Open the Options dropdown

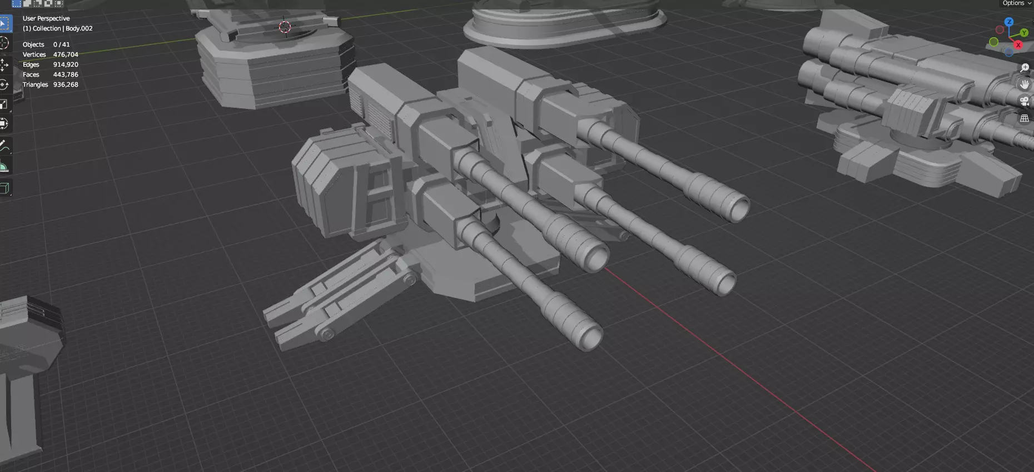[1017, 3]
